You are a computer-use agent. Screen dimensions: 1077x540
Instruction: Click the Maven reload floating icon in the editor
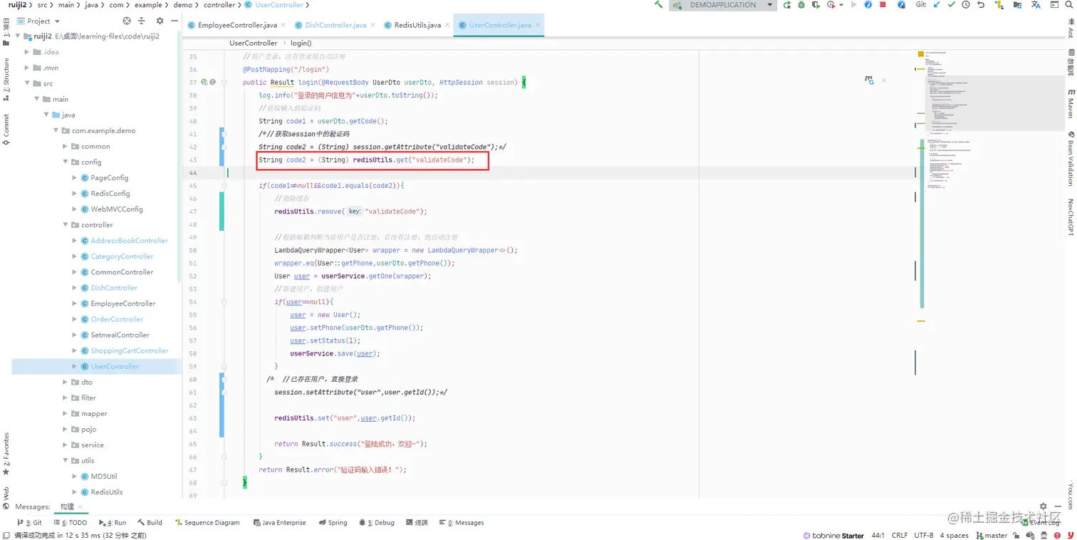(869, 81)
